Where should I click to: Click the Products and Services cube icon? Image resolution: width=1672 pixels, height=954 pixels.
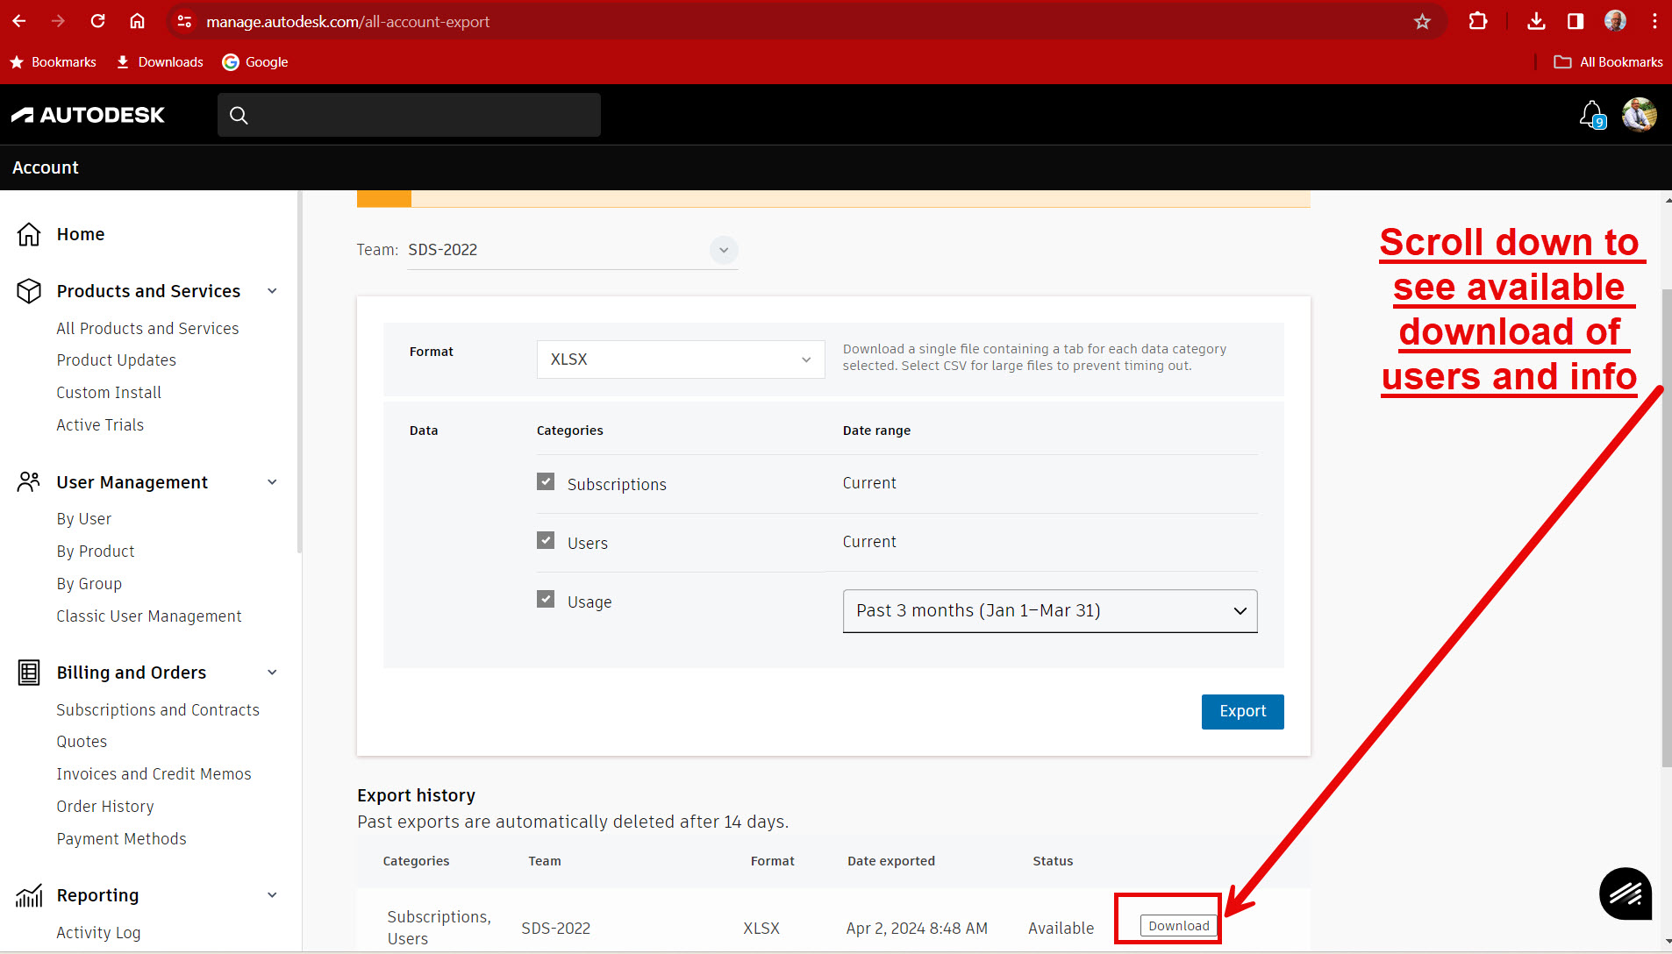29,291
